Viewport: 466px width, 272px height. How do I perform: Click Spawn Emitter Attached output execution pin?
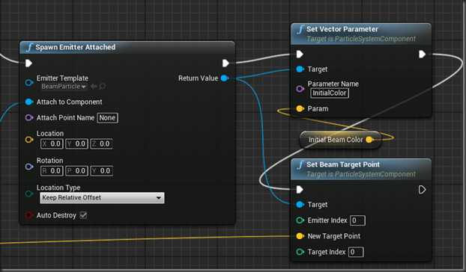point(226,63)
